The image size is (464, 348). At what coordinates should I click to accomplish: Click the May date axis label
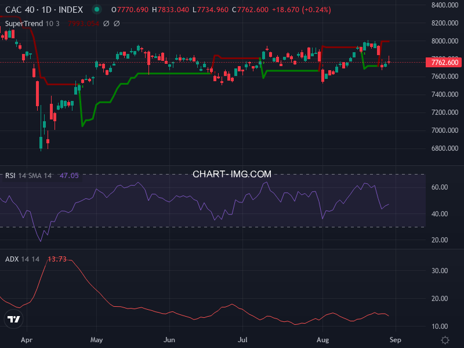[96, 340]
